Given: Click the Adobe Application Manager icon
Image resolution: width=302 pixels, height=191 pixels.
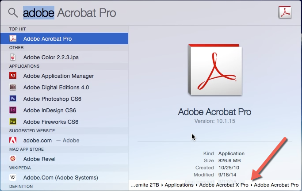Looking at the screenshot, I should click(x=13, y=76).
